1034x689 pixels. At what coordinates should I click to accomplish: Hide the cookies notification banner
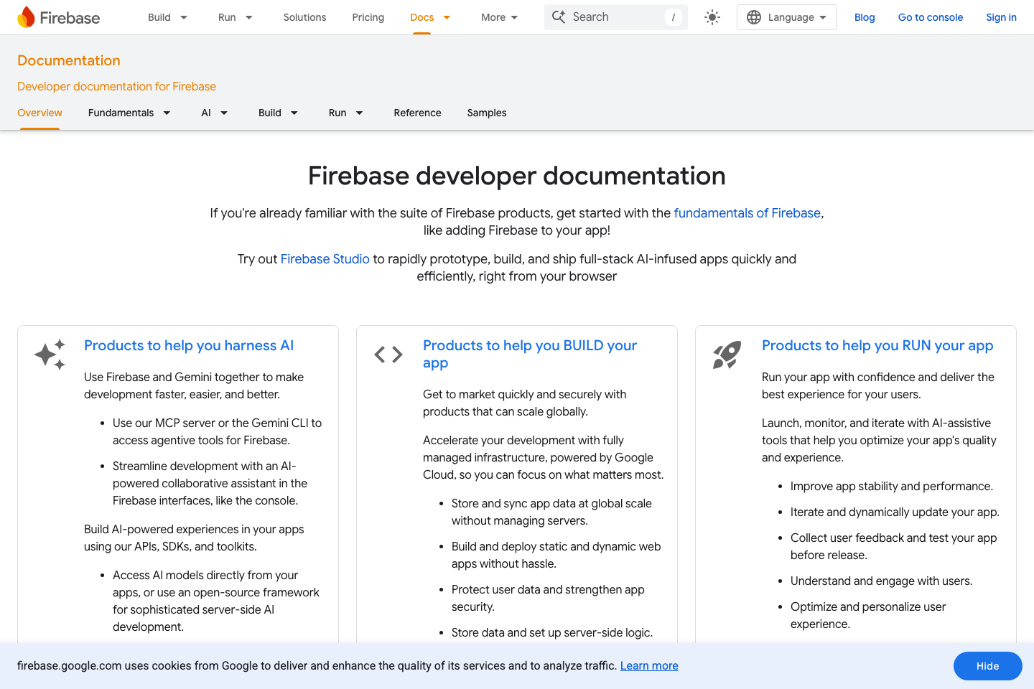pos(987,665)
